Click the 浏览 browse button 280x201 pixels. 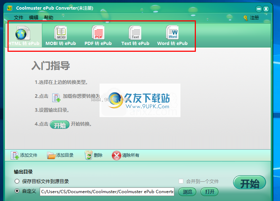tap(187, 192)
